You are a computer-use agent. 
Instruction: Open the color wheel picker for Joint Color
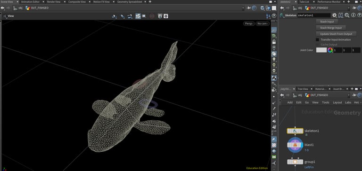(330, 50)
